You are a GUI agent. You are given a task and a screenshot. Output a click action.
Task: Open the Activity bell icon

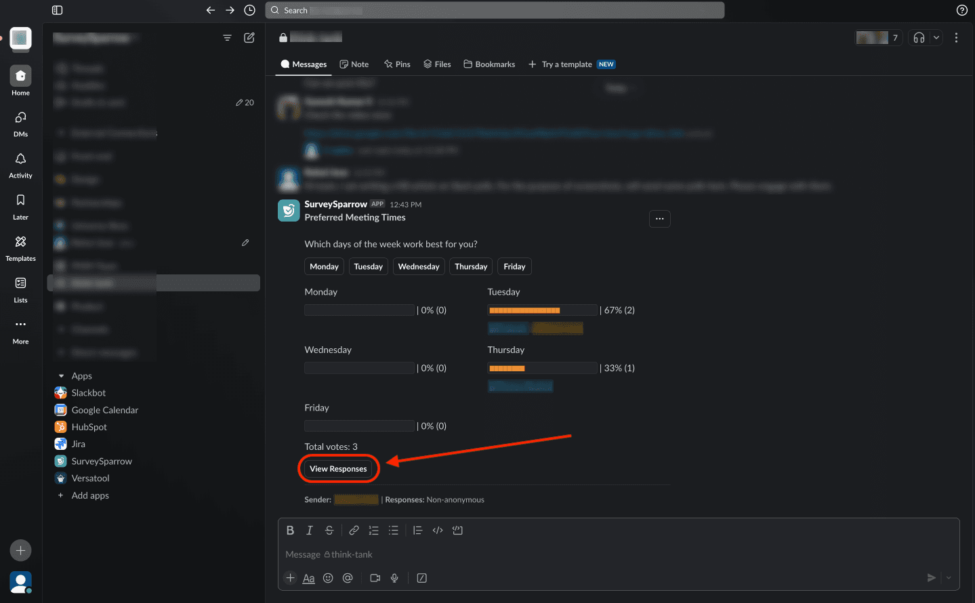(x=20, y=159)
